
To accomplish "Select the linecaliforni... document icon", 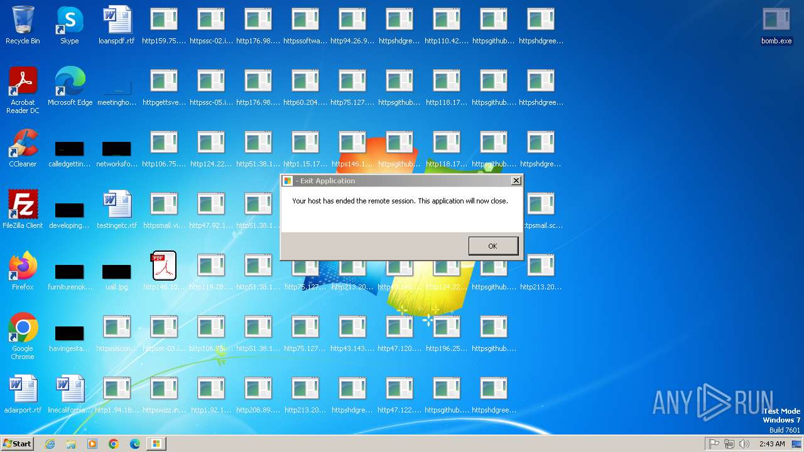I will (70, 394).
